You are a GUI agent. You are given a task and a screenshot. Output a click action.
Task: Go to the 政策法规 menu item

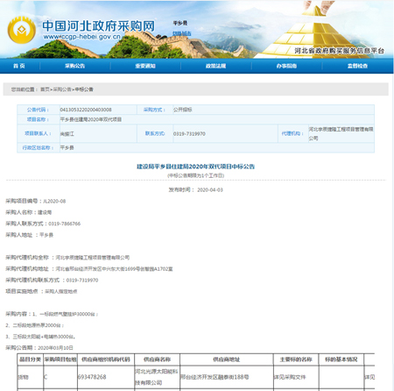pyautogui.click(x=215, y=66)
